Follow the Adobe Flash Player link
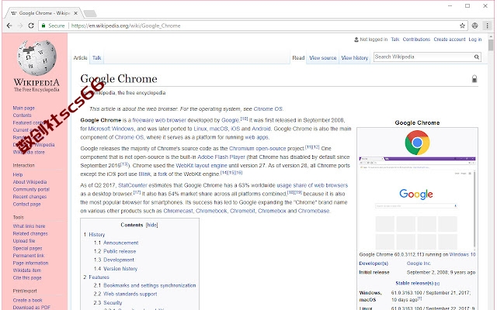This screenshot has width=497, height=310. [221, 157]
